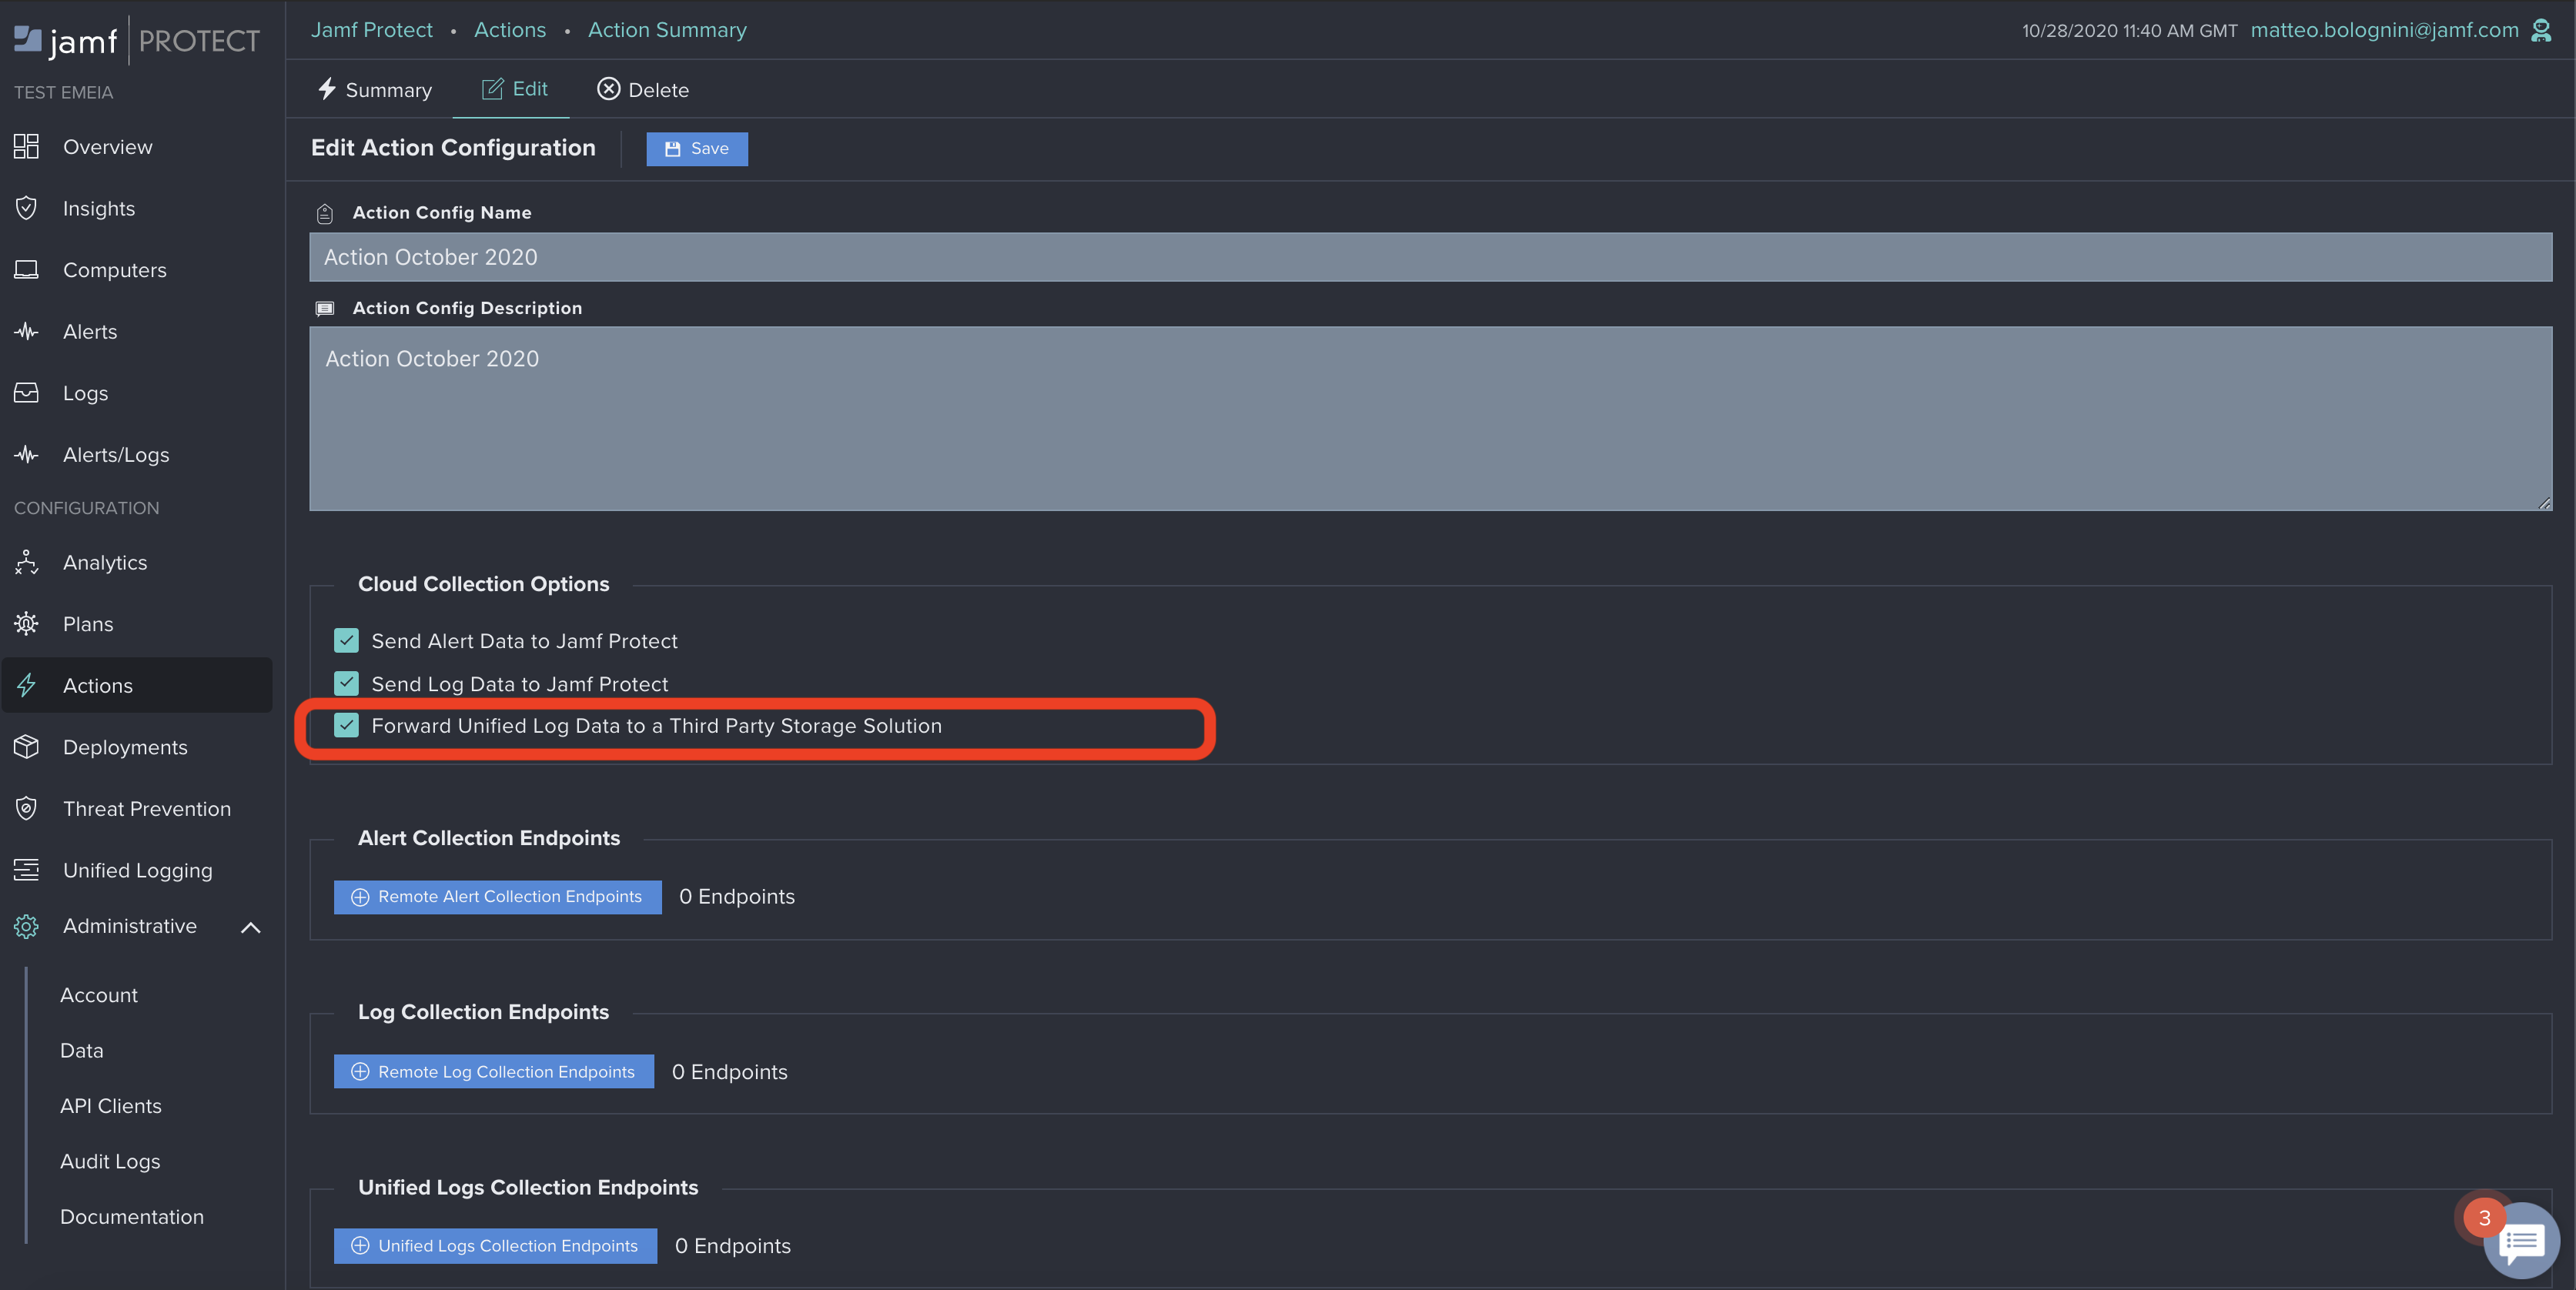The width and height of the screenshot is (2576, 1290).
Task: Click the Unified Logging list icon
Action: point(26,870)
